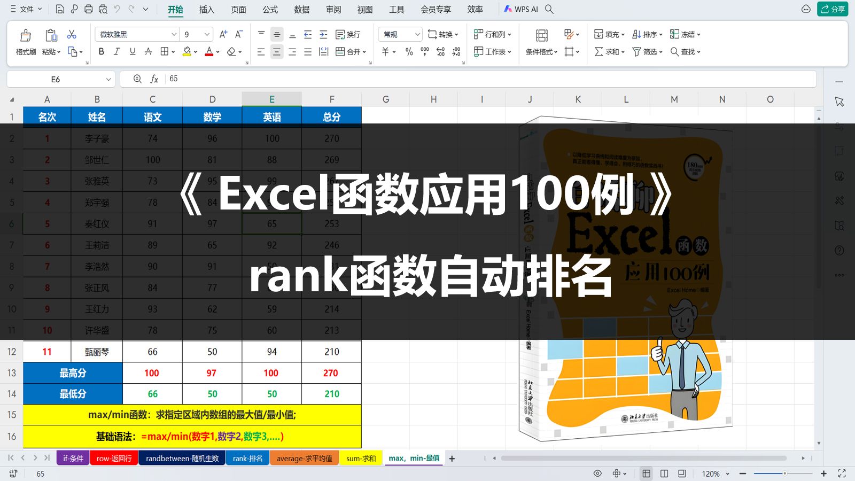Open the 插入 (Insert) ribbon tab

[x=207, y=10]
